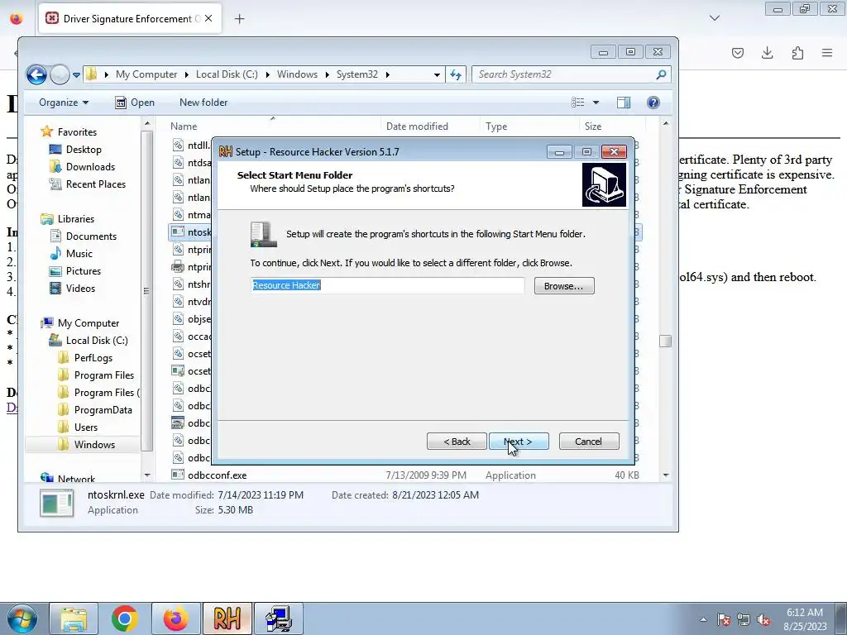Select the odbcconf.exe file
Viewport: 847px width, 635px height.
point(217,475)
